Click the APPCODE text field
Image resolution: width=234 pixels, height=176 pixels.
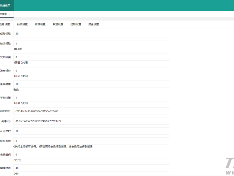pos(91,111)
